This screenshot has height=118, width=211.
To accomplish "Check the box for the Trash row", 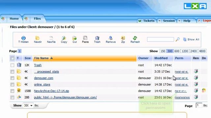I will click(12, 65).
